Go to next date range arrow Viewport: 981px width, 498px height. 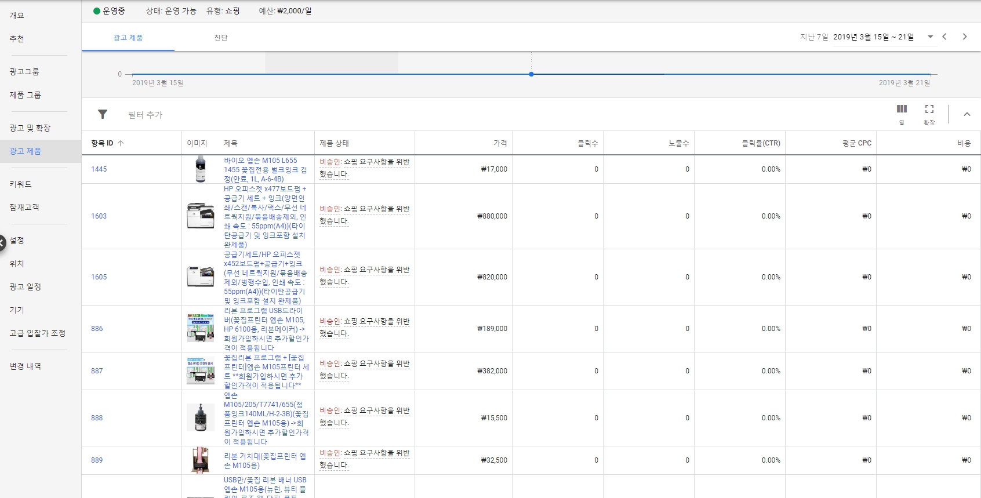click(x=965, y=37)
